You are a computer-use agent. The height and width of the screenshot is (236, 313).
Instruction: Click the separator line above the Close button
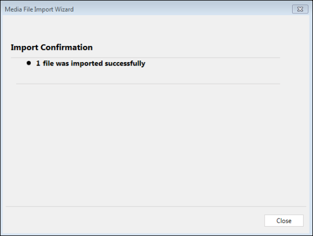(156, 206)
